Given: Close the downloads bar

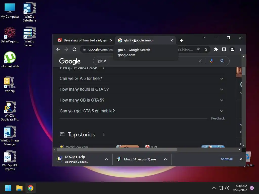Looking at the screenshot, I should tap(241, 159).
